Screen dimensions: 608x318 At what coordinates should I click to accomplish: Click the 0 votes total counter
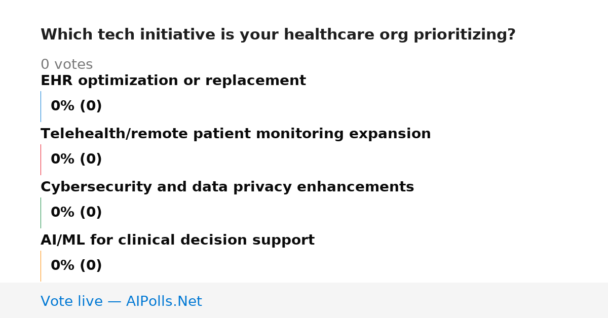(x=66, y=65)
